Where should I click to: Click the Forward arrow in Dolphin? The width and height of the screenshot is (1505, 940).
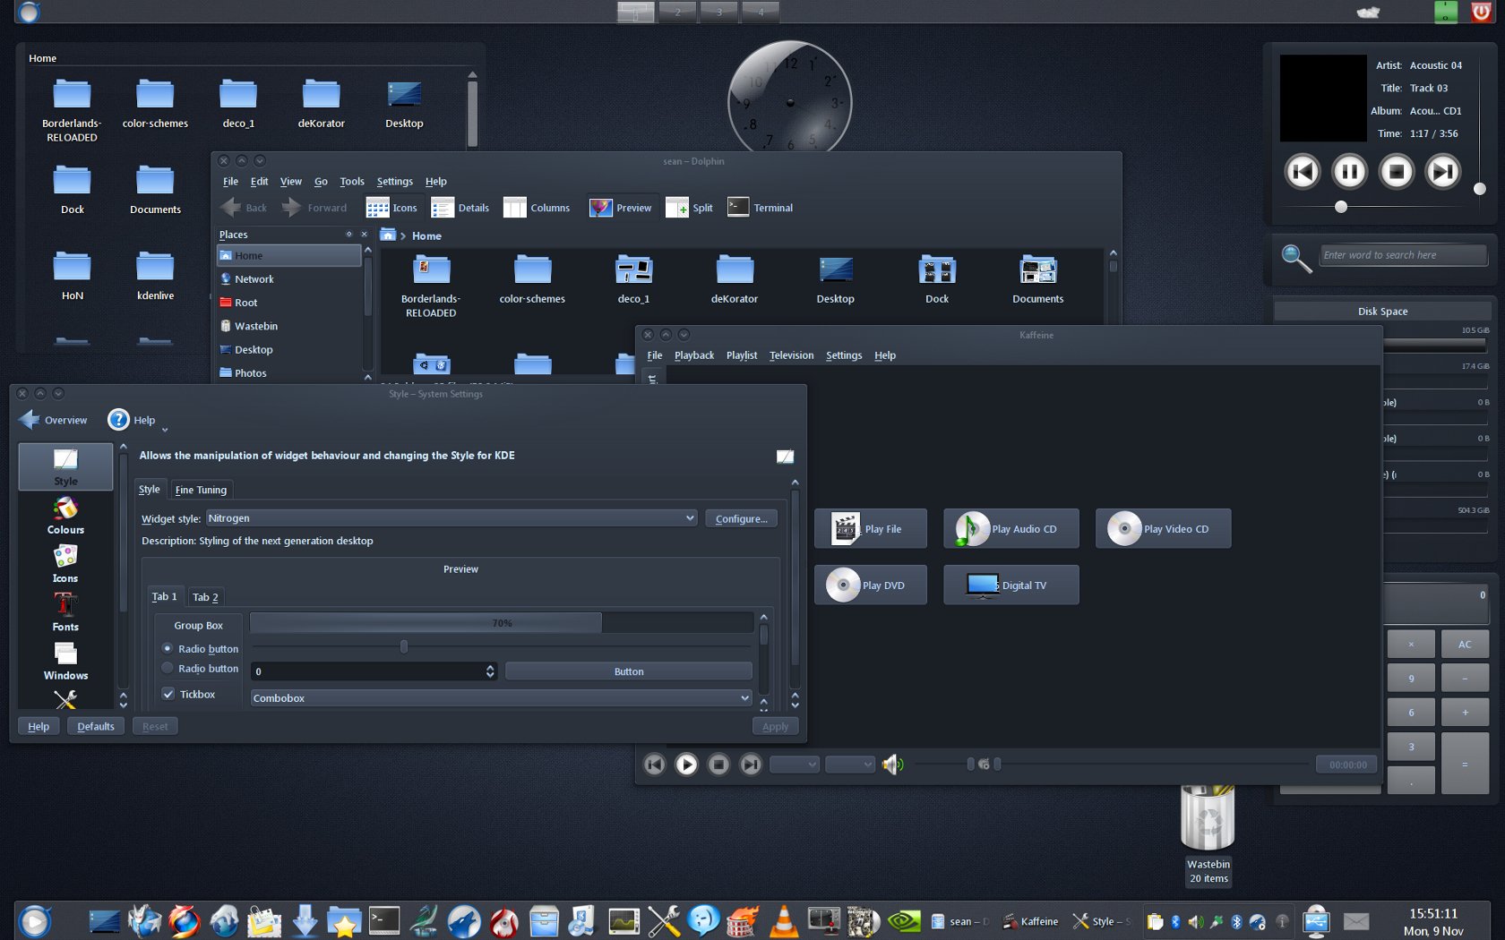coord(314,208)
